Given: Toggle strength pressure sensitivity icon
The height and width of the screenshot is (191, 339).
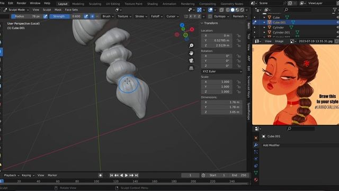Looking at the screenshot, I should pos(86,16).
